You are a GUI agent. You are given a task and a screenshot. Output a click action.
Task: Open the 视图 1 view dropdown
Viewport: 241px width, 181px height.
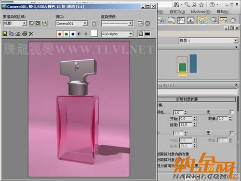pos(208,41)
